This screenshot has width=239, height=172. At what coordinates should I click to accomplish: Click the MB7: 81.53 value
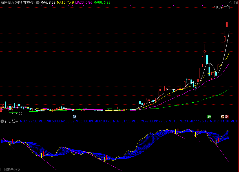(x=122, y=121)
